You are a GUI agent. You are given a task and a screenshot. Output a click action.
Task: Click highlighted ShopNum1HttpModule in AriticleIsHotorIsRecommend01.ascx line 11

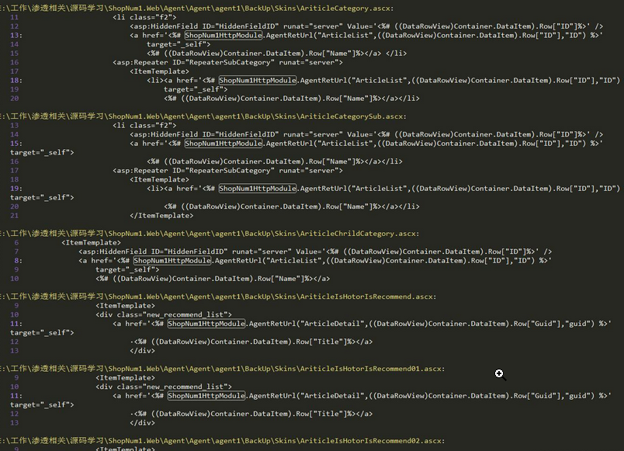point(206,396)
